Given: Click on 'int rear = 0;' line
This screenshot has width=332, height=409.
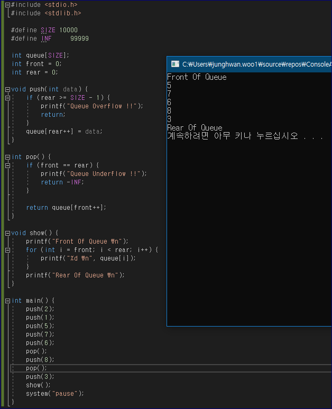Looking at the screenshot, I should tap(34, 72).
